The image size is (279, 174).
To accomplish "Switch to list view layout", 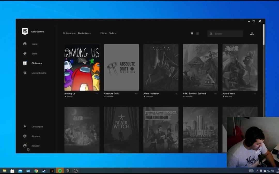I will point(198,34).
